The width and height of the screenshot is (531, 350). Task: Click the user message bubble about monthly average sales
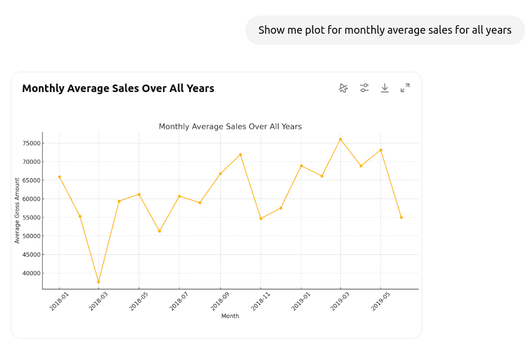pos(385,30)
